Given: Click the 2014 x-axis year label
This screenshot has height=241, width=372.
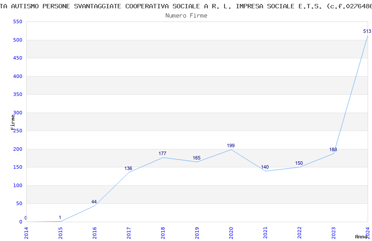Looking at the screenshot, I should click(26, 233).
